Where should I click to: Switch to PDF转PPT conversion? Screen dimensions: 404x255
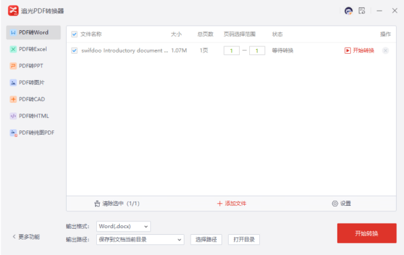[33, 66]
